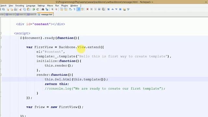Click Run Macro Multiple Times icon
The height and width of the screenshot is (117, 208).
[x=99, y=9]
